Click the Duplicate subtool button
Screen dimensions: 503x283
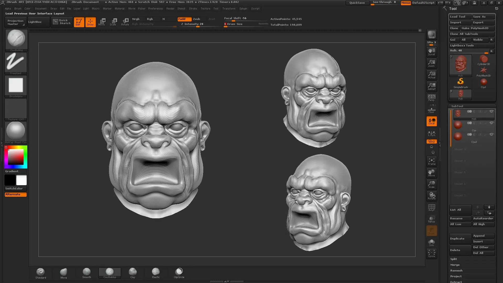[x=460, y=238]
